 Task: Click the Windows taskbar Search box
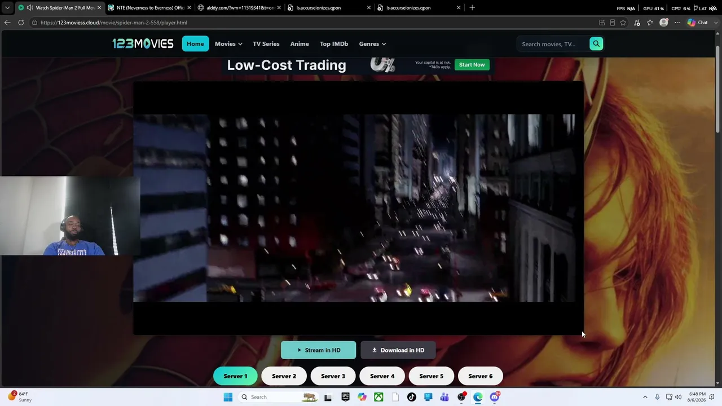(278, 397)
